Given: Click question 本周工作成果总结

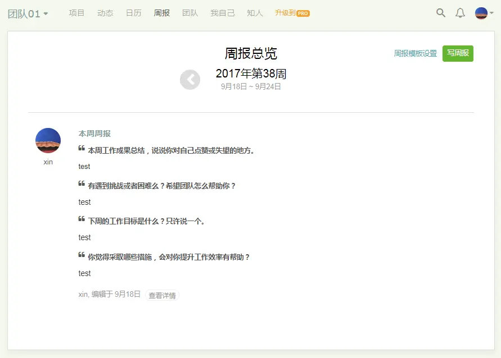Looking at the screenshot, I should pyautogui.click(x=171, y=150).
